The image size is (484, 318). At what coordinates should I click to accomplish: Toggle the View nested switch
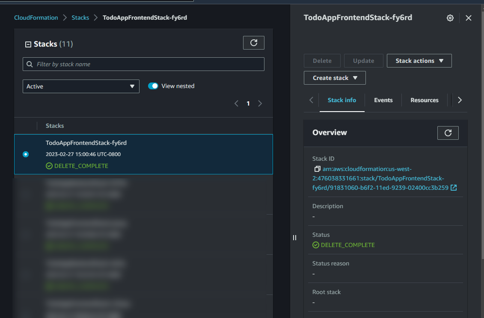[x=153, y=86]
